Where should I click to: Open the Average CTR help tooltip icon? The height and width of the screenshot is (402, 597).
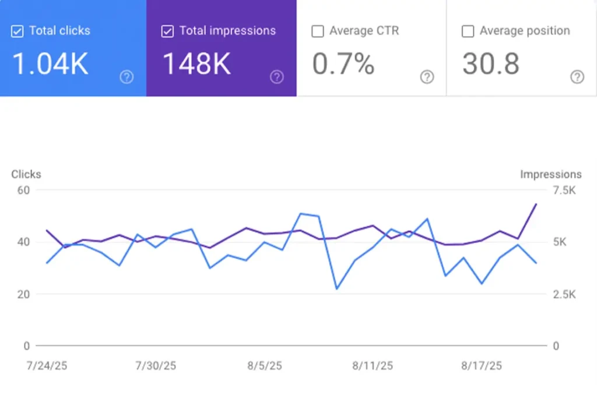(427, 77)
